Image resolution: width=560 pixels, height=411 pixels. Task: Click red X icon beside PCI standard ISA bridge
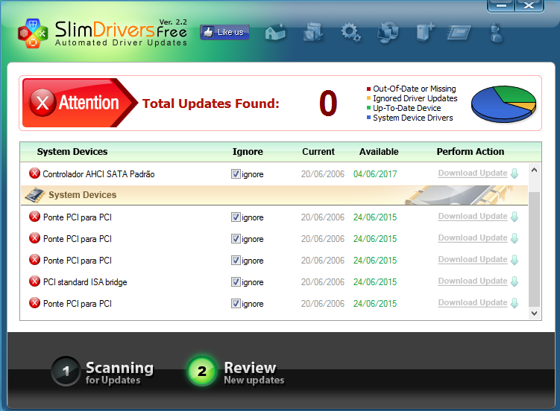click(34, 281)
